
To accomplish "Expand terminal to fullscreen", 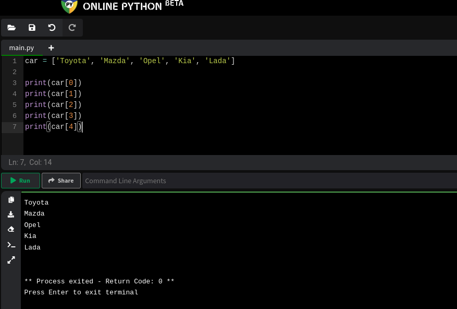I will [11, 260].
